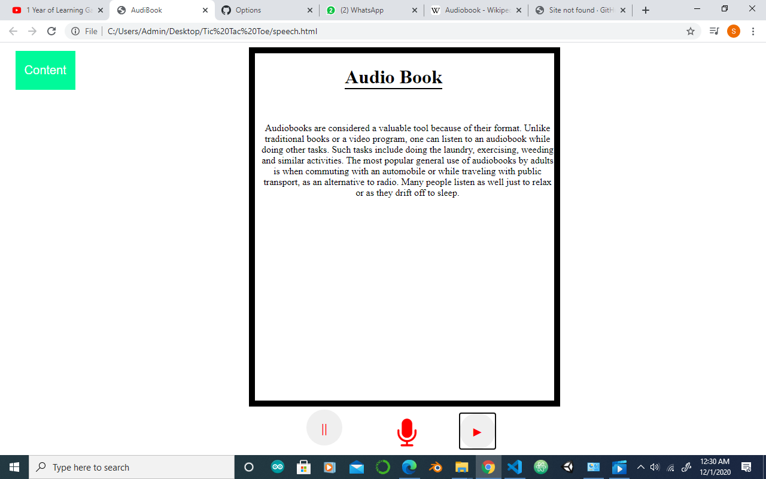The width and height of the screenshot is (766, 479).
Task: Click the audiobook description paragraph
Action: tap(407, 160)
